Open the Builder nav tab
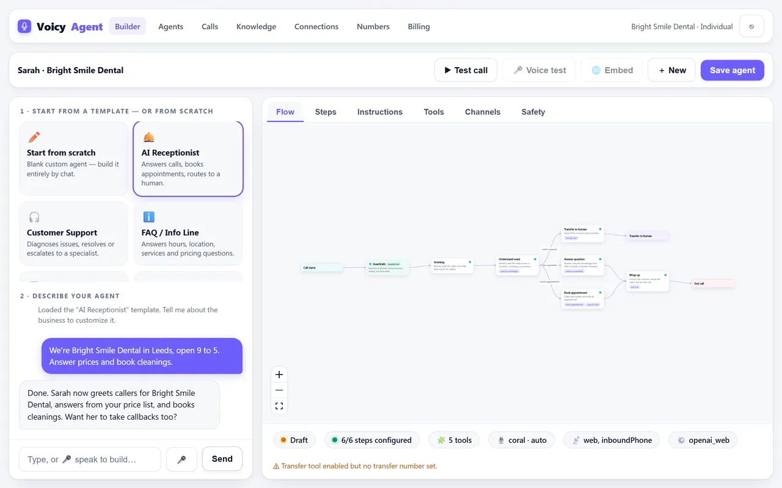 coord(128,26)
